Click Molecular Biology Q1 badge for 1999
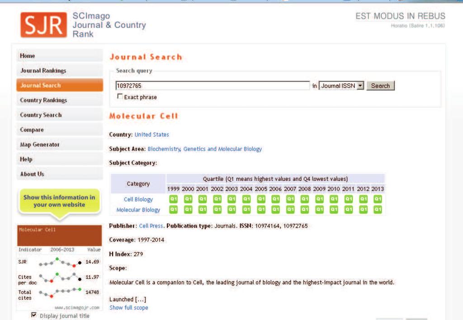 [173, 209]
